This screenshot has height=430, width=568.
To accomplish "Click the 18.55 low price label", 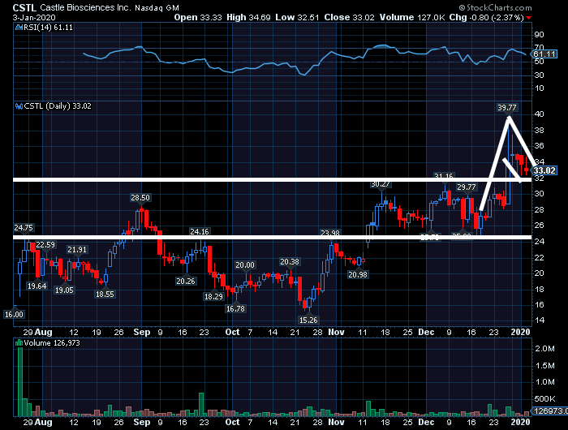I will (105, 295).
